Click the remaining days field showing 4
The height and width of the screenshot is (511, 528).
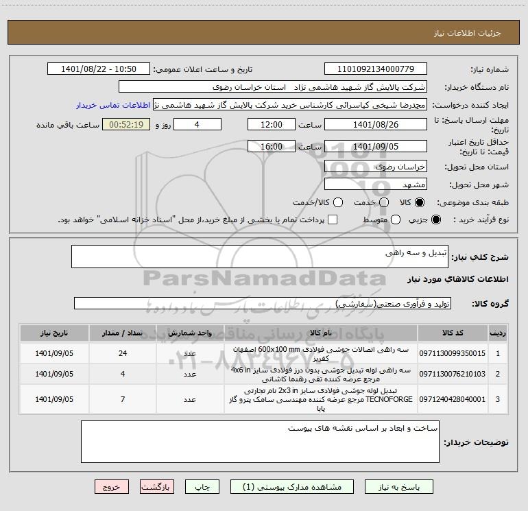(x=197, y=124)
